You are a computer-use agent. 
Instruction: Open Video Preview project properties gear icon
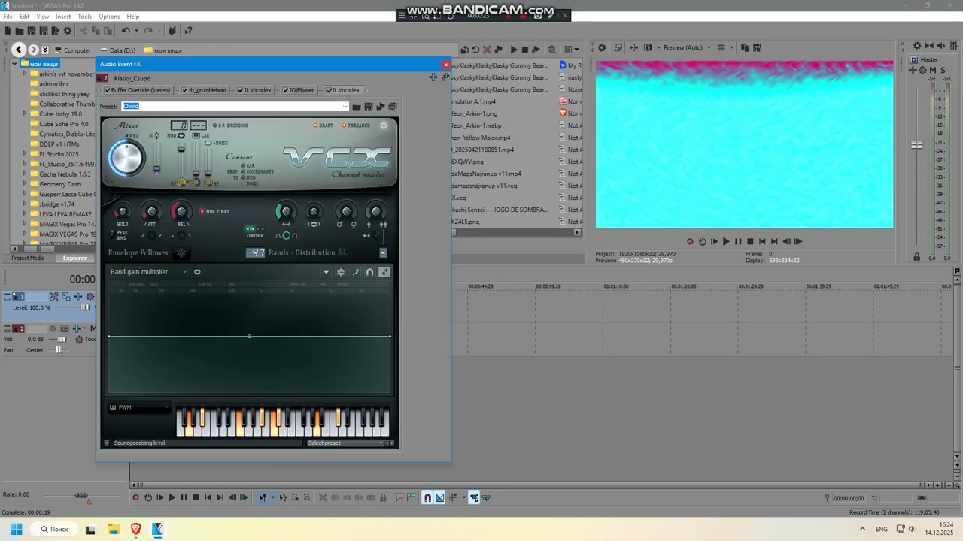click(602, 47)
